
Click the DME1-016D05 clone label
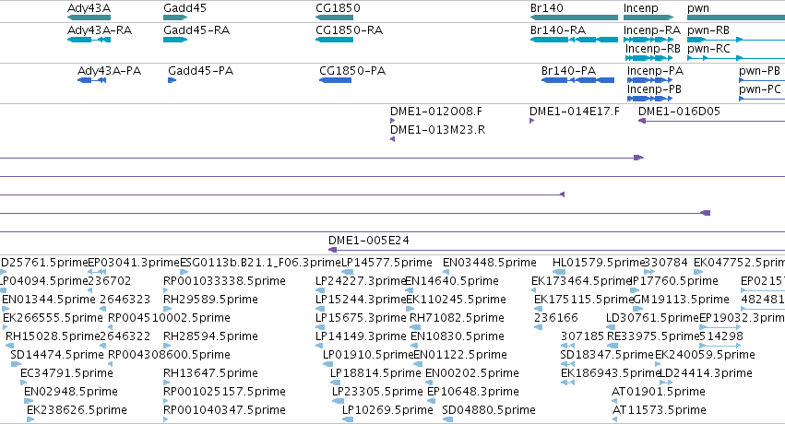[x=679, y=111]
